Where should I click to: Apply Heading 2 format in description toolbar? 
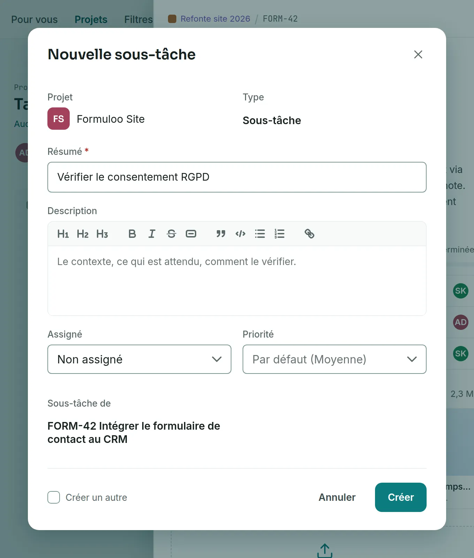[x=83, y=234]
